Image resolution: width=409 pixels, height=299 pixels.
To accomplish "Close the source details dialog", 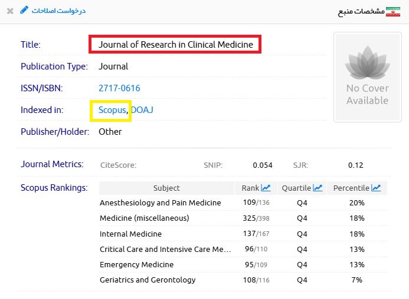I will tap(10, 11).
